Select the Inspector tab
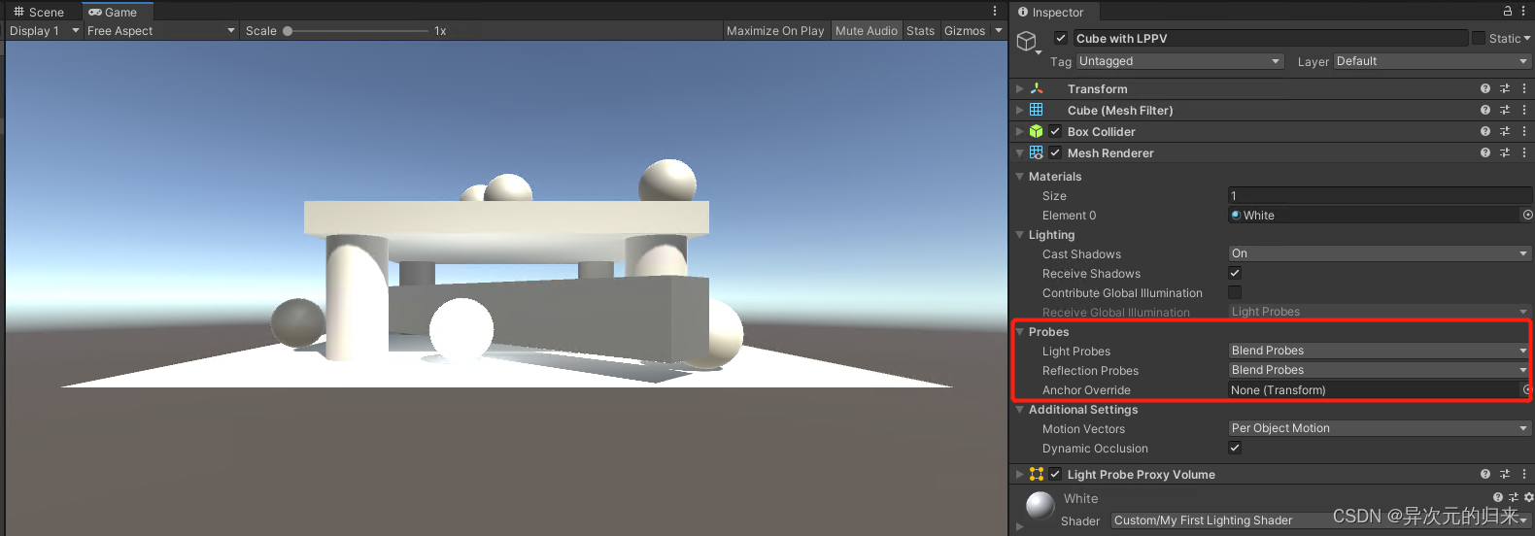 [x=1051, y=12]
